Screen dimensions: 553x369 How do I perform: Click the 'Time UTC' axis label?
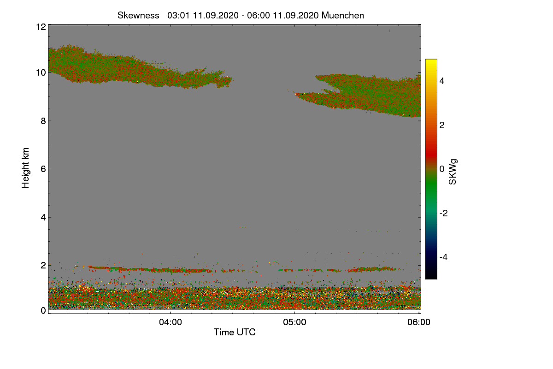coord(235,332)
